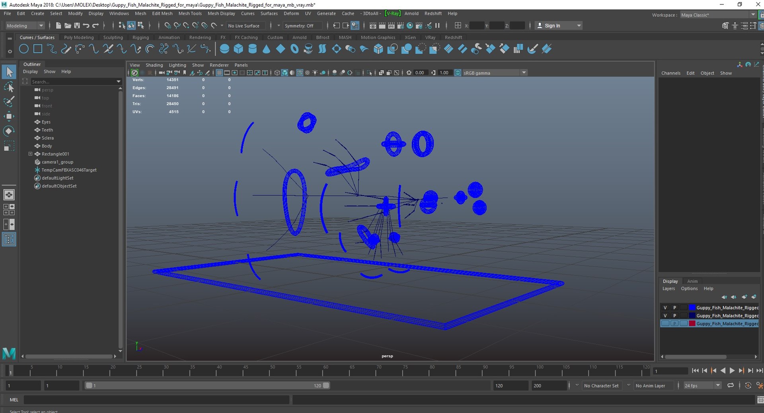Select the Paint Selection tool in toolbox
This screenshot has width=764, height=413.
pyautogui.click(x=9, y=102)
